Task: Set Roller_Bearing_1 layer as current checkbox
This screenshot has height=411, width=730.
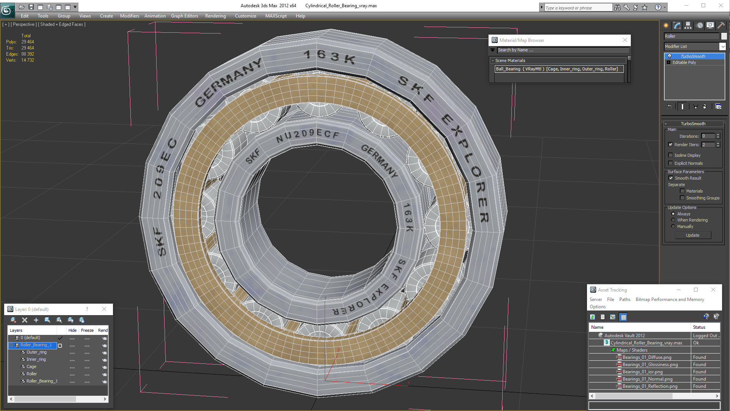Action: point(60,346)
